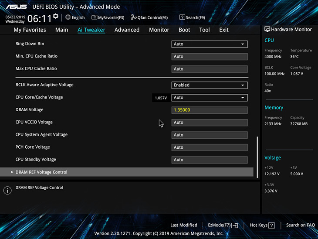Open the CPU Core/Cache Voltage dropdown
318x239 pixels.
click(x=209, y=97)
